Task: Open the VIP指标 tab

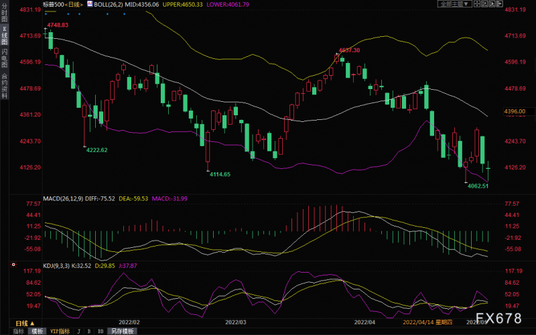Action: coord(60,331)
